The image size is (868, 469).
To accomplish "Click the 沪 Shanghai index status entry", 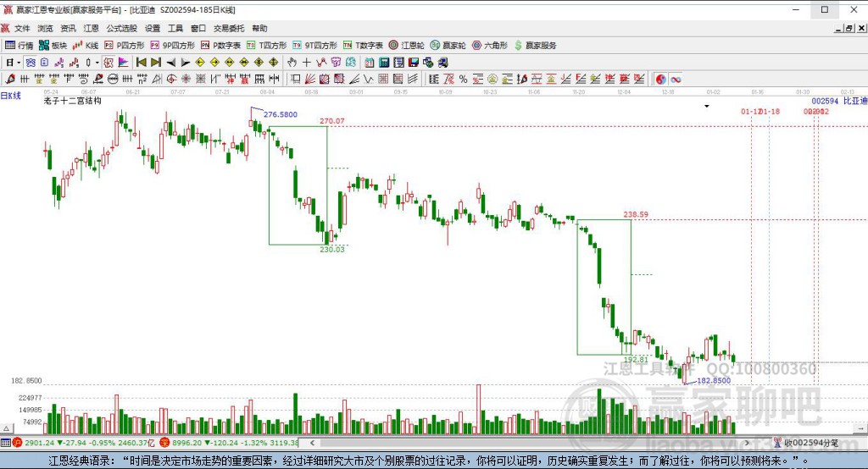I will tap(84, 443).
